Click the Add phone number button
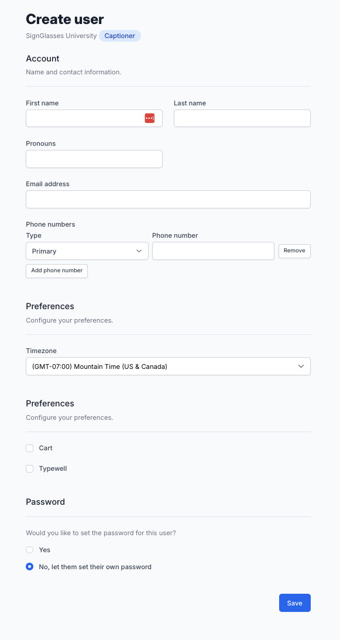Image resolution: width=340 pixels, height=640 pixels. 57,271
